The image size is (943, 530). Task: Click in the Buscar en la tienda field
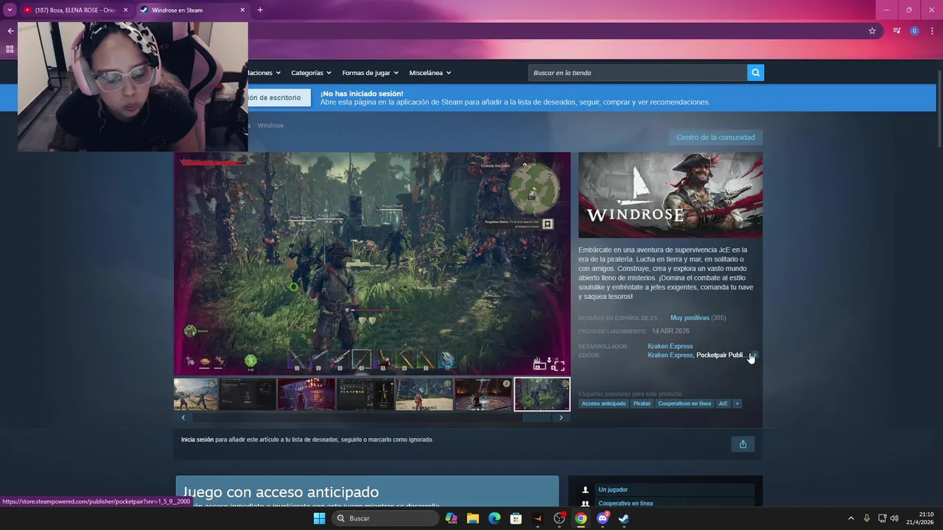pyautogui.click(x=637, y=73)
